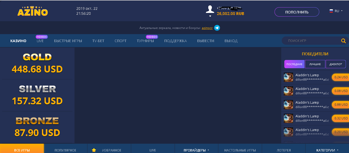
Task: Open the Live menu item in top navigation
Action: point(40,41)
